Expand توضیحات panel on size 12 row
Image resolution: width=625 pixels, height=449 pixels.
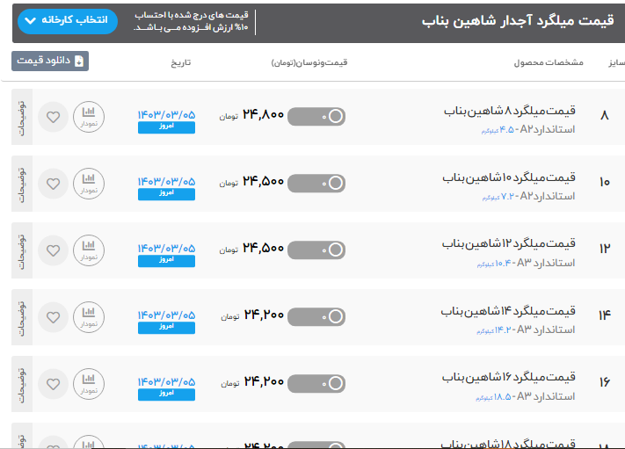point(22,250)
